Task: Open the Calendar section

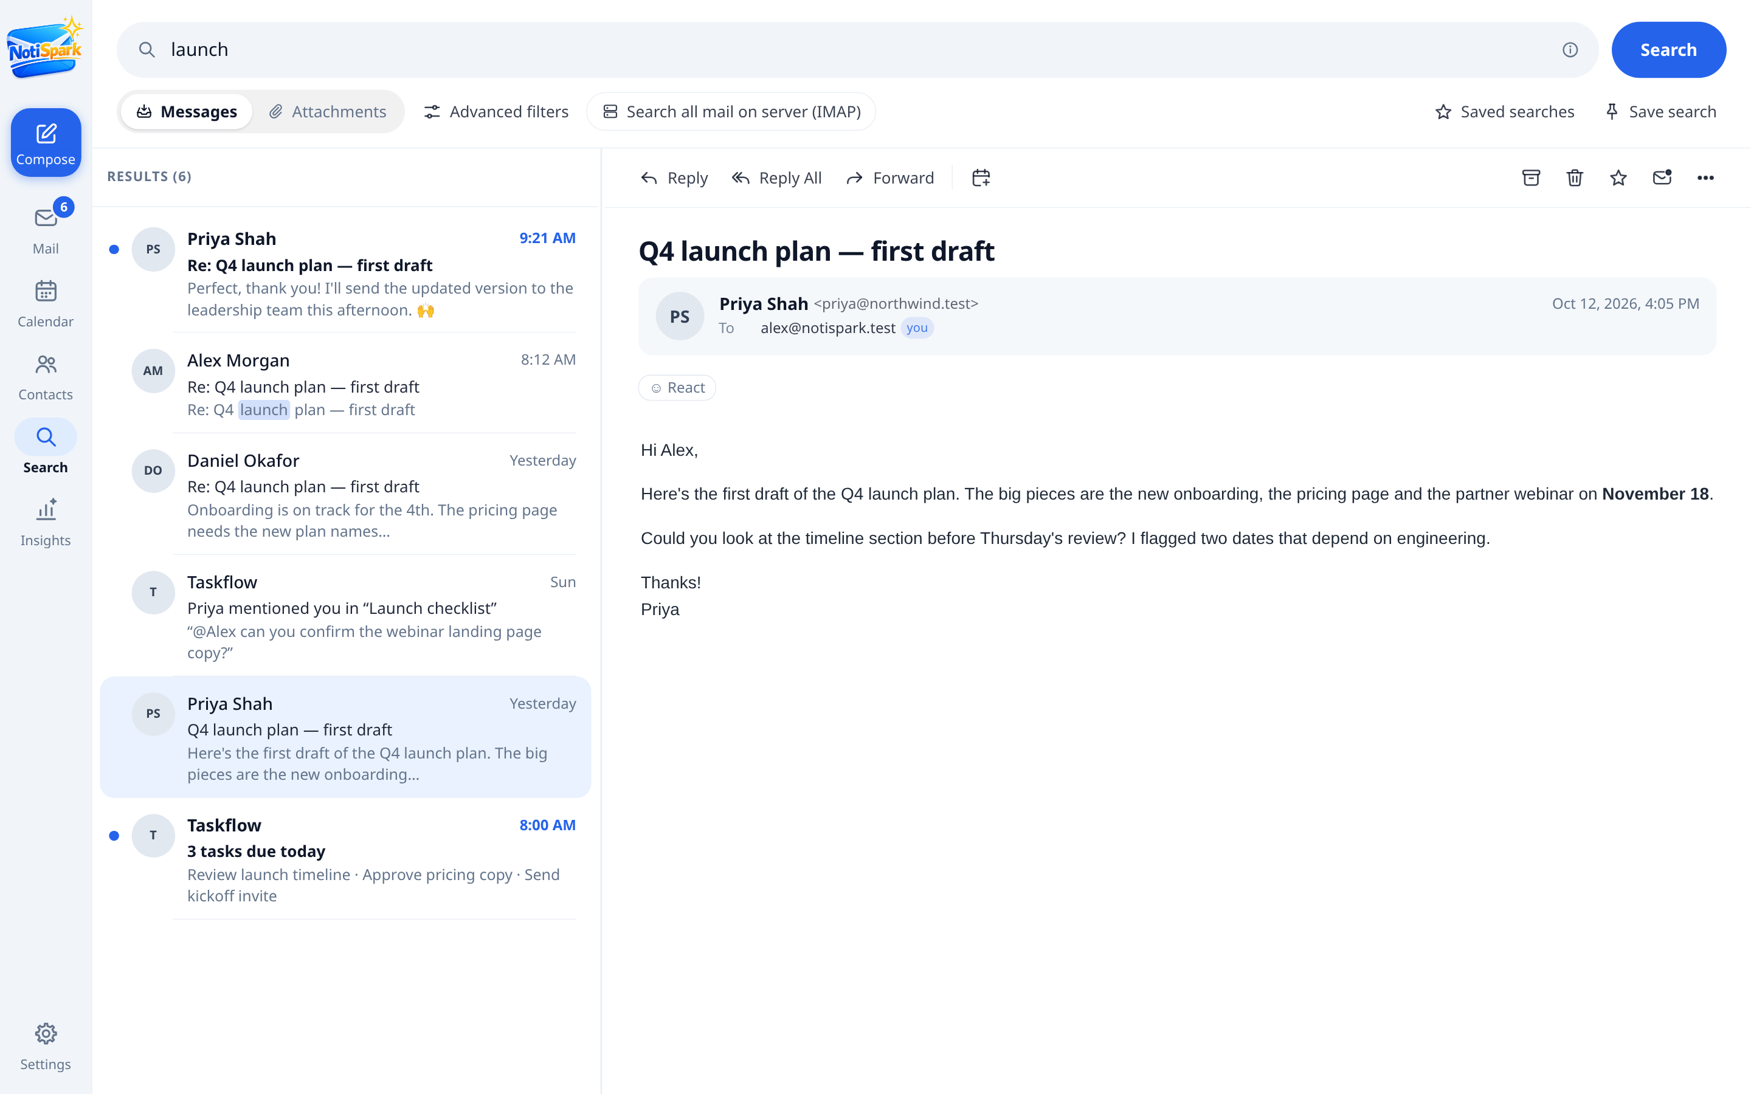Action: click(46, 304)
